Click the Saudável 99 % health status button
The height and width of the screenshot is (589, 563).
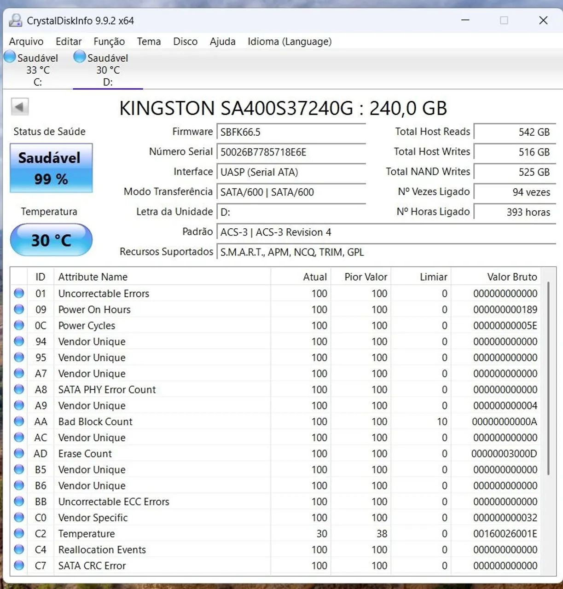[51, 168]
